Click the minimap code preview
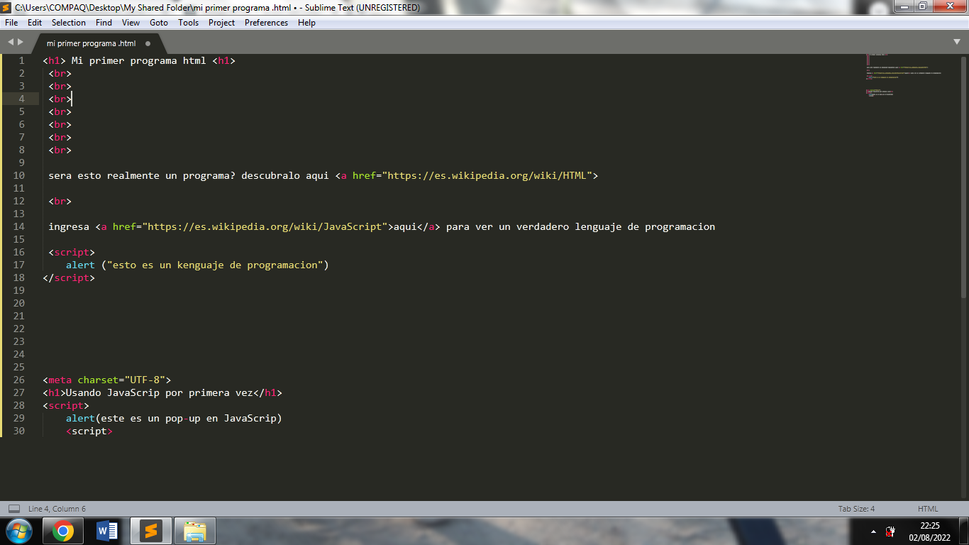 904,75
